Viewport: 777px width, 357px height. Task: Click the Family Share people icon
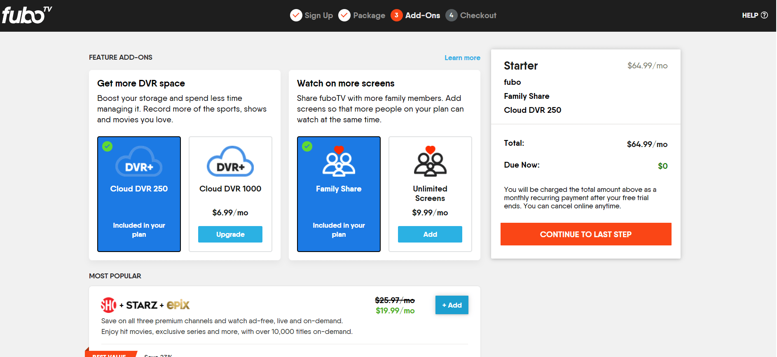339,161
